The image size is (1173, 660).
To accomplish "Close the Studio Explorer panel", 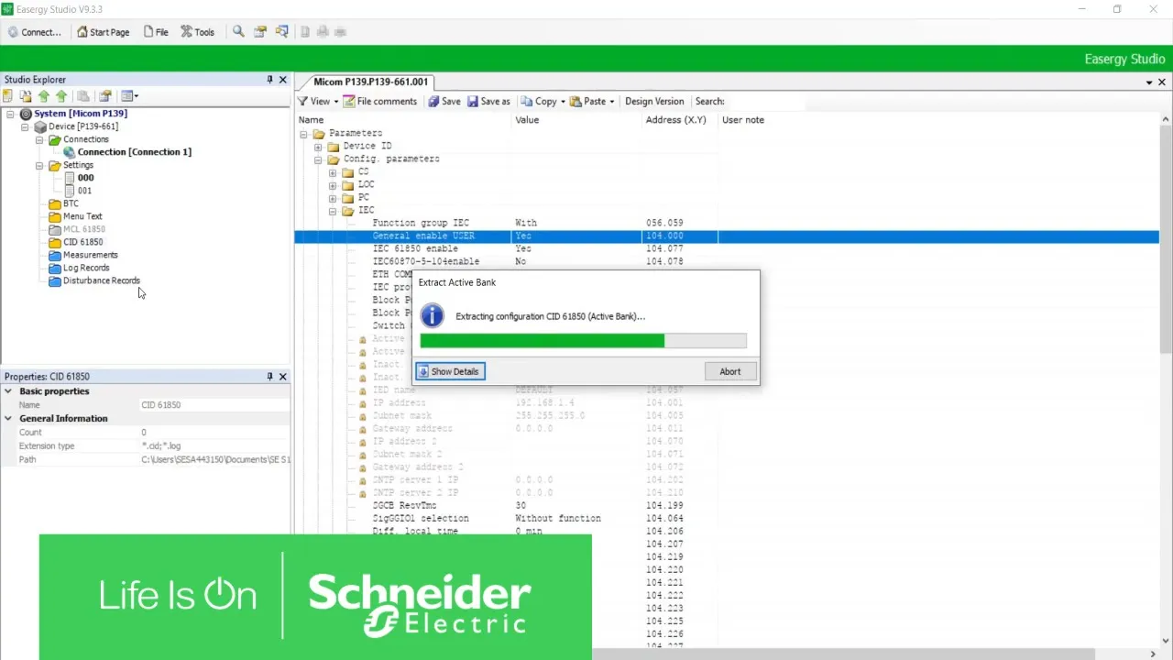I will coord(282,80).
